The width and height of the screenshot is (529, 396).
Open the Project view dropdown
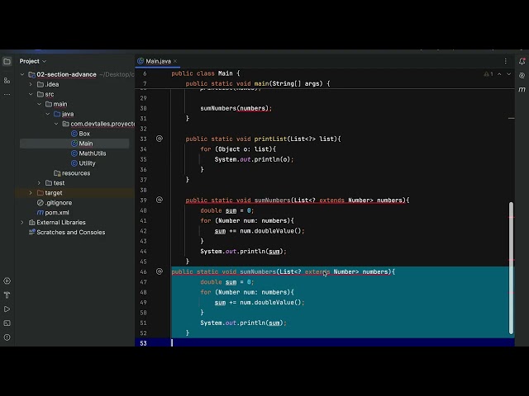(33, 61)
